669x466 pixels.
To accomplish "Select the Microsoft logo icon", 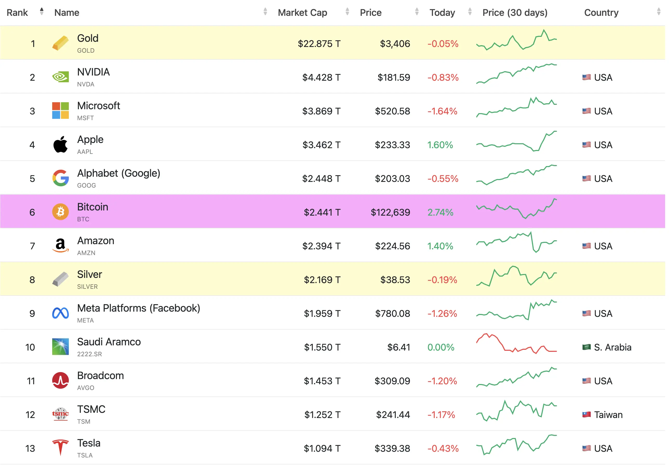I will 60,111.
